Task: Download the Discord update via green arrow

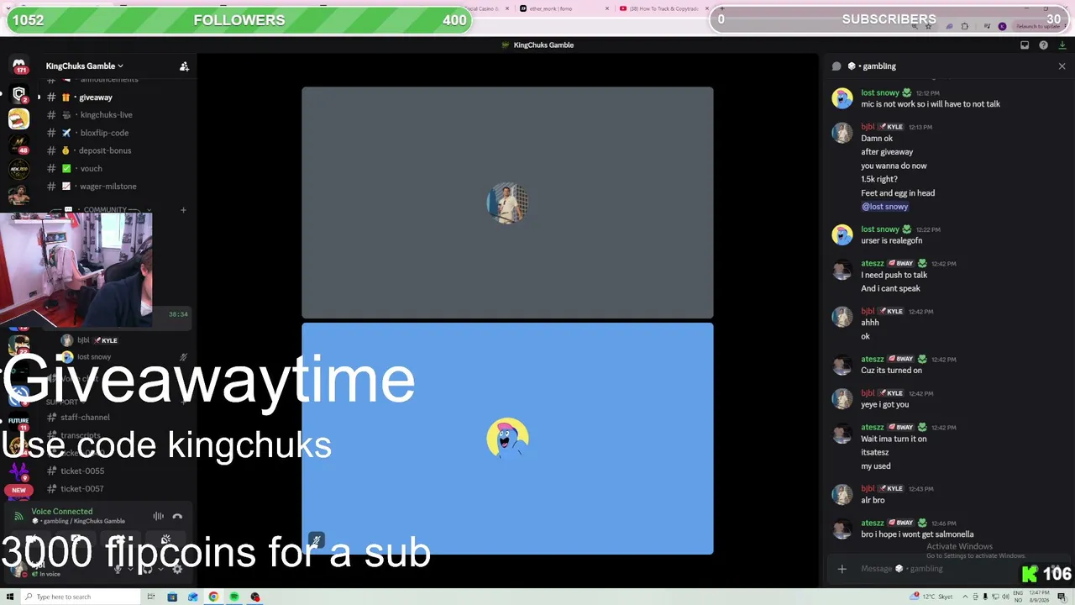Action: point(1062,45)
